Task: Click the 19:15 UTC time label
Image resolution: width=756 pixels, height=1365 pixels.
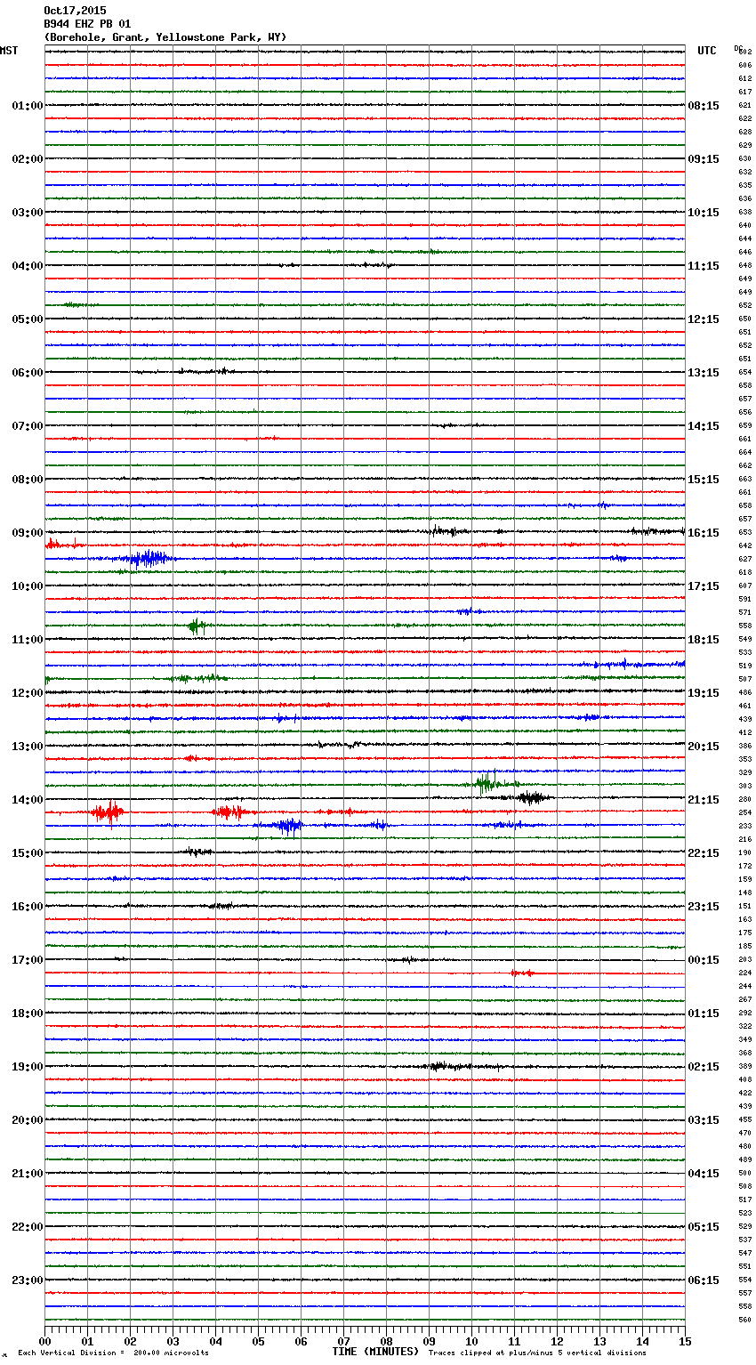Action: pyautogui.click(x=704, y=693)
